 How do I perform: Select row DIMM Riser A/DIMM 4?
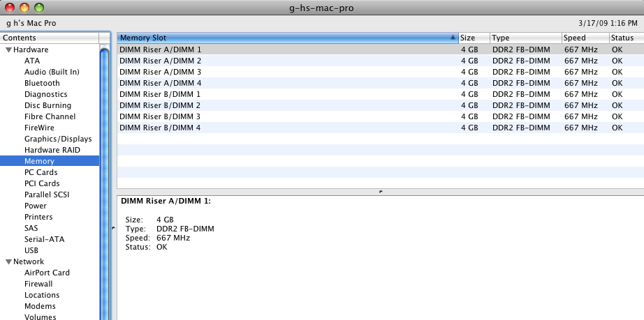tap(380, 83)
